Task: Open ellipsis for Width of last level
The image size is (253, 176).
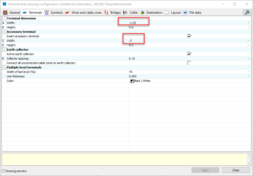Action: click(x=248, y=72)
